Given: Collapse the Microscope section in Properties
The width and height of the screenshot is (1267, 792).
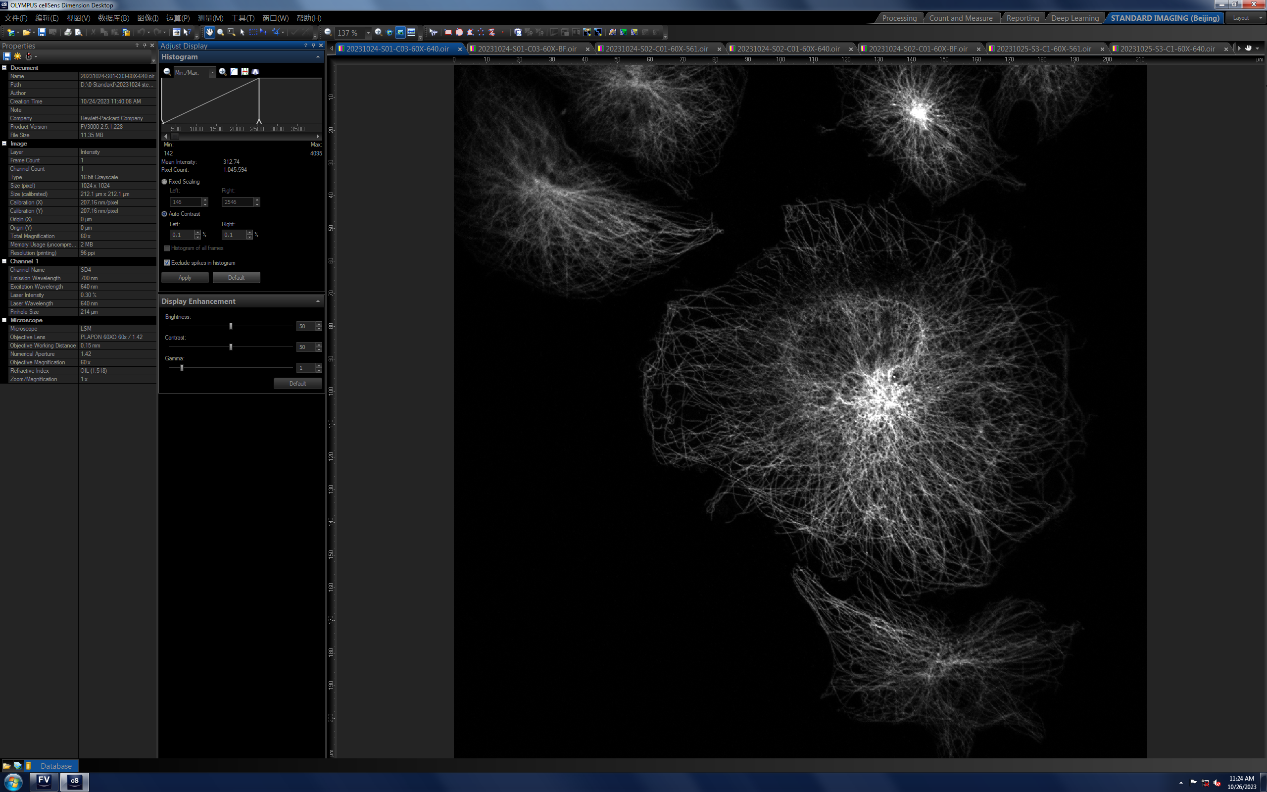Looking at the screenshot, I should (5, 320).
